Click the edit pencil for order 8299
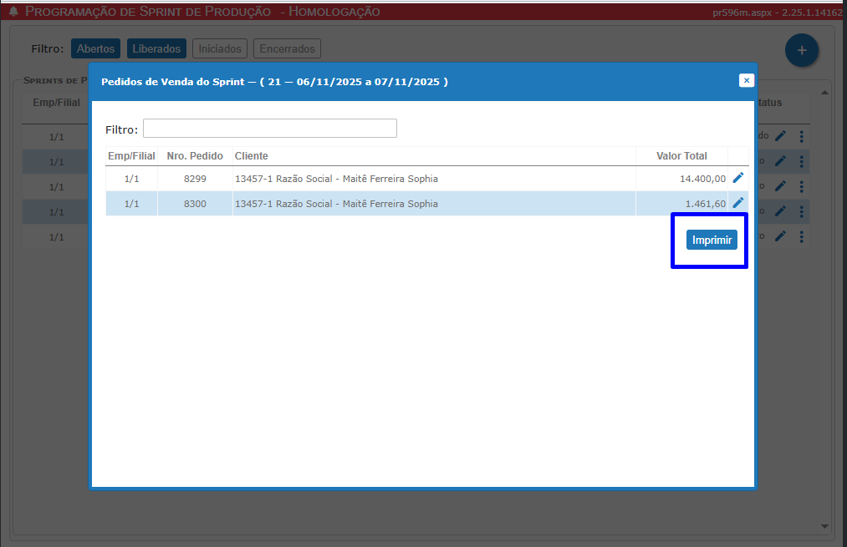Screen dimensions: 847x547 [x=737, y=178]
